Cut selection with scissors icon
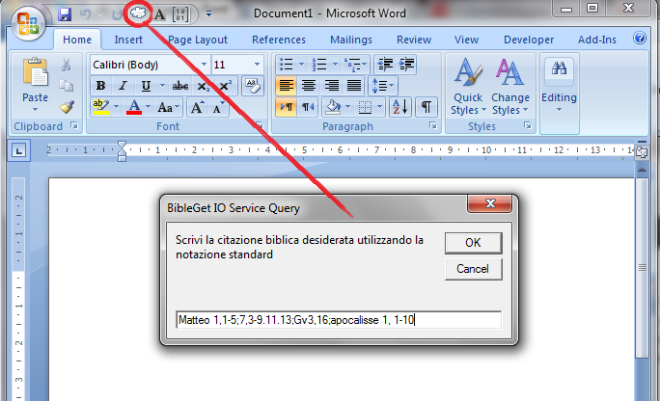 (66, 65)
